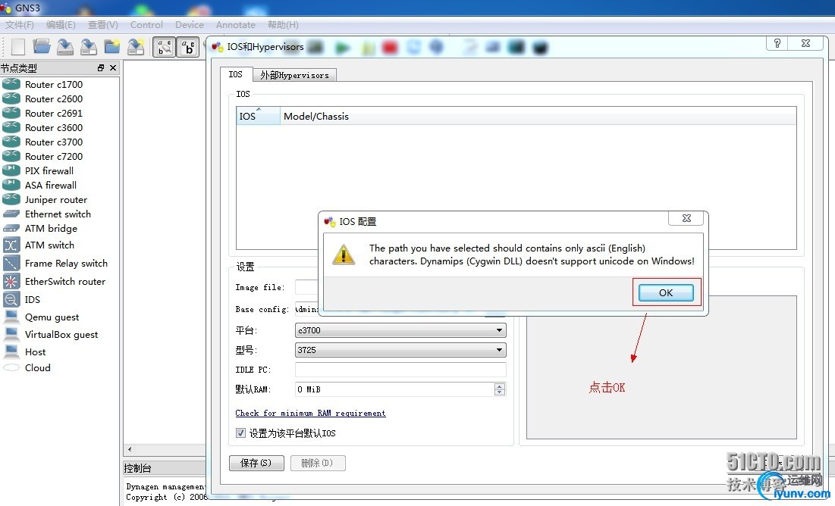Select the Router c2691 node icon
Screen dimensions: 835x506
(x=11, y=113)
